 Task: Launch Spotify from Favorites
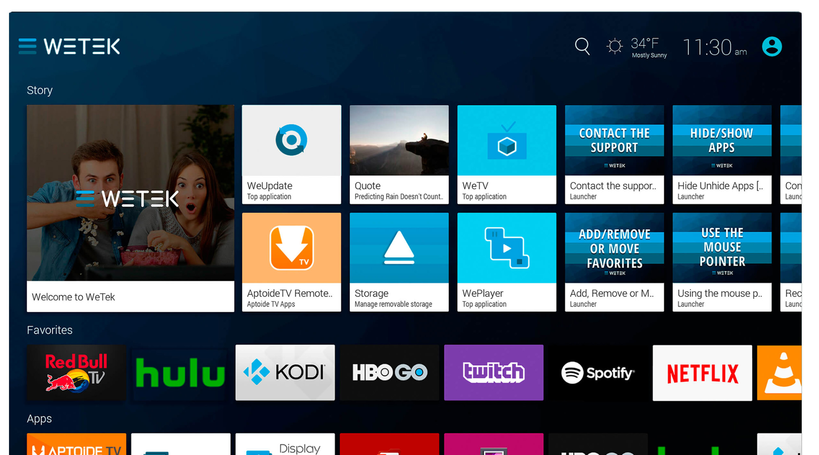coord(598,373)
